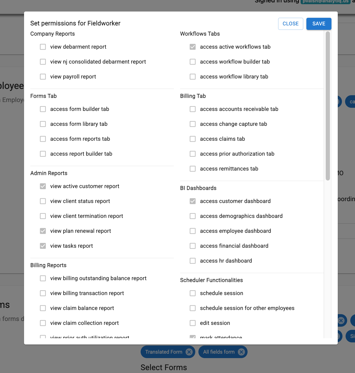Toggle view plan renewal report off
The height and width of the screenshot is (373, 355).
[43, 231]
